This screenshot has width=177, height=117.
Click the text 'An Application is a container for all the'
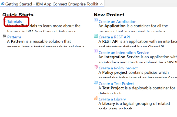point(133,26)
